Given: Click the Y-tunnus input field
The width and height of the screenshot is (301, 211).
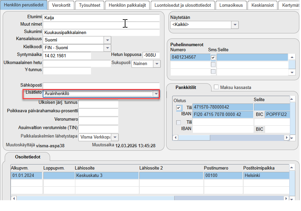Looking at the screenshot, I should (67, 71).
